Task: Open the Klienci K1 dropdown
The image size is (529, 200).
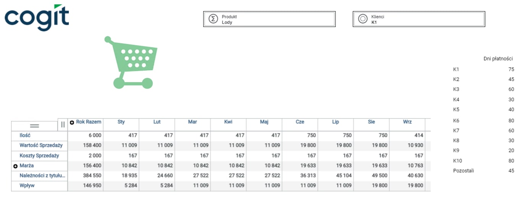Action: tap(419, 19)
